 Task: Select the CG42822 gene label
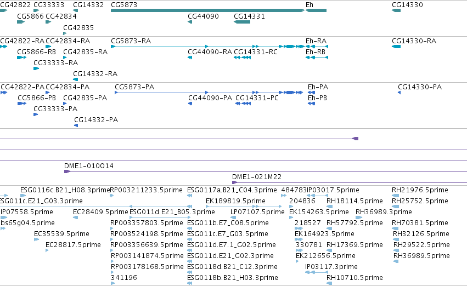point(15,5)
